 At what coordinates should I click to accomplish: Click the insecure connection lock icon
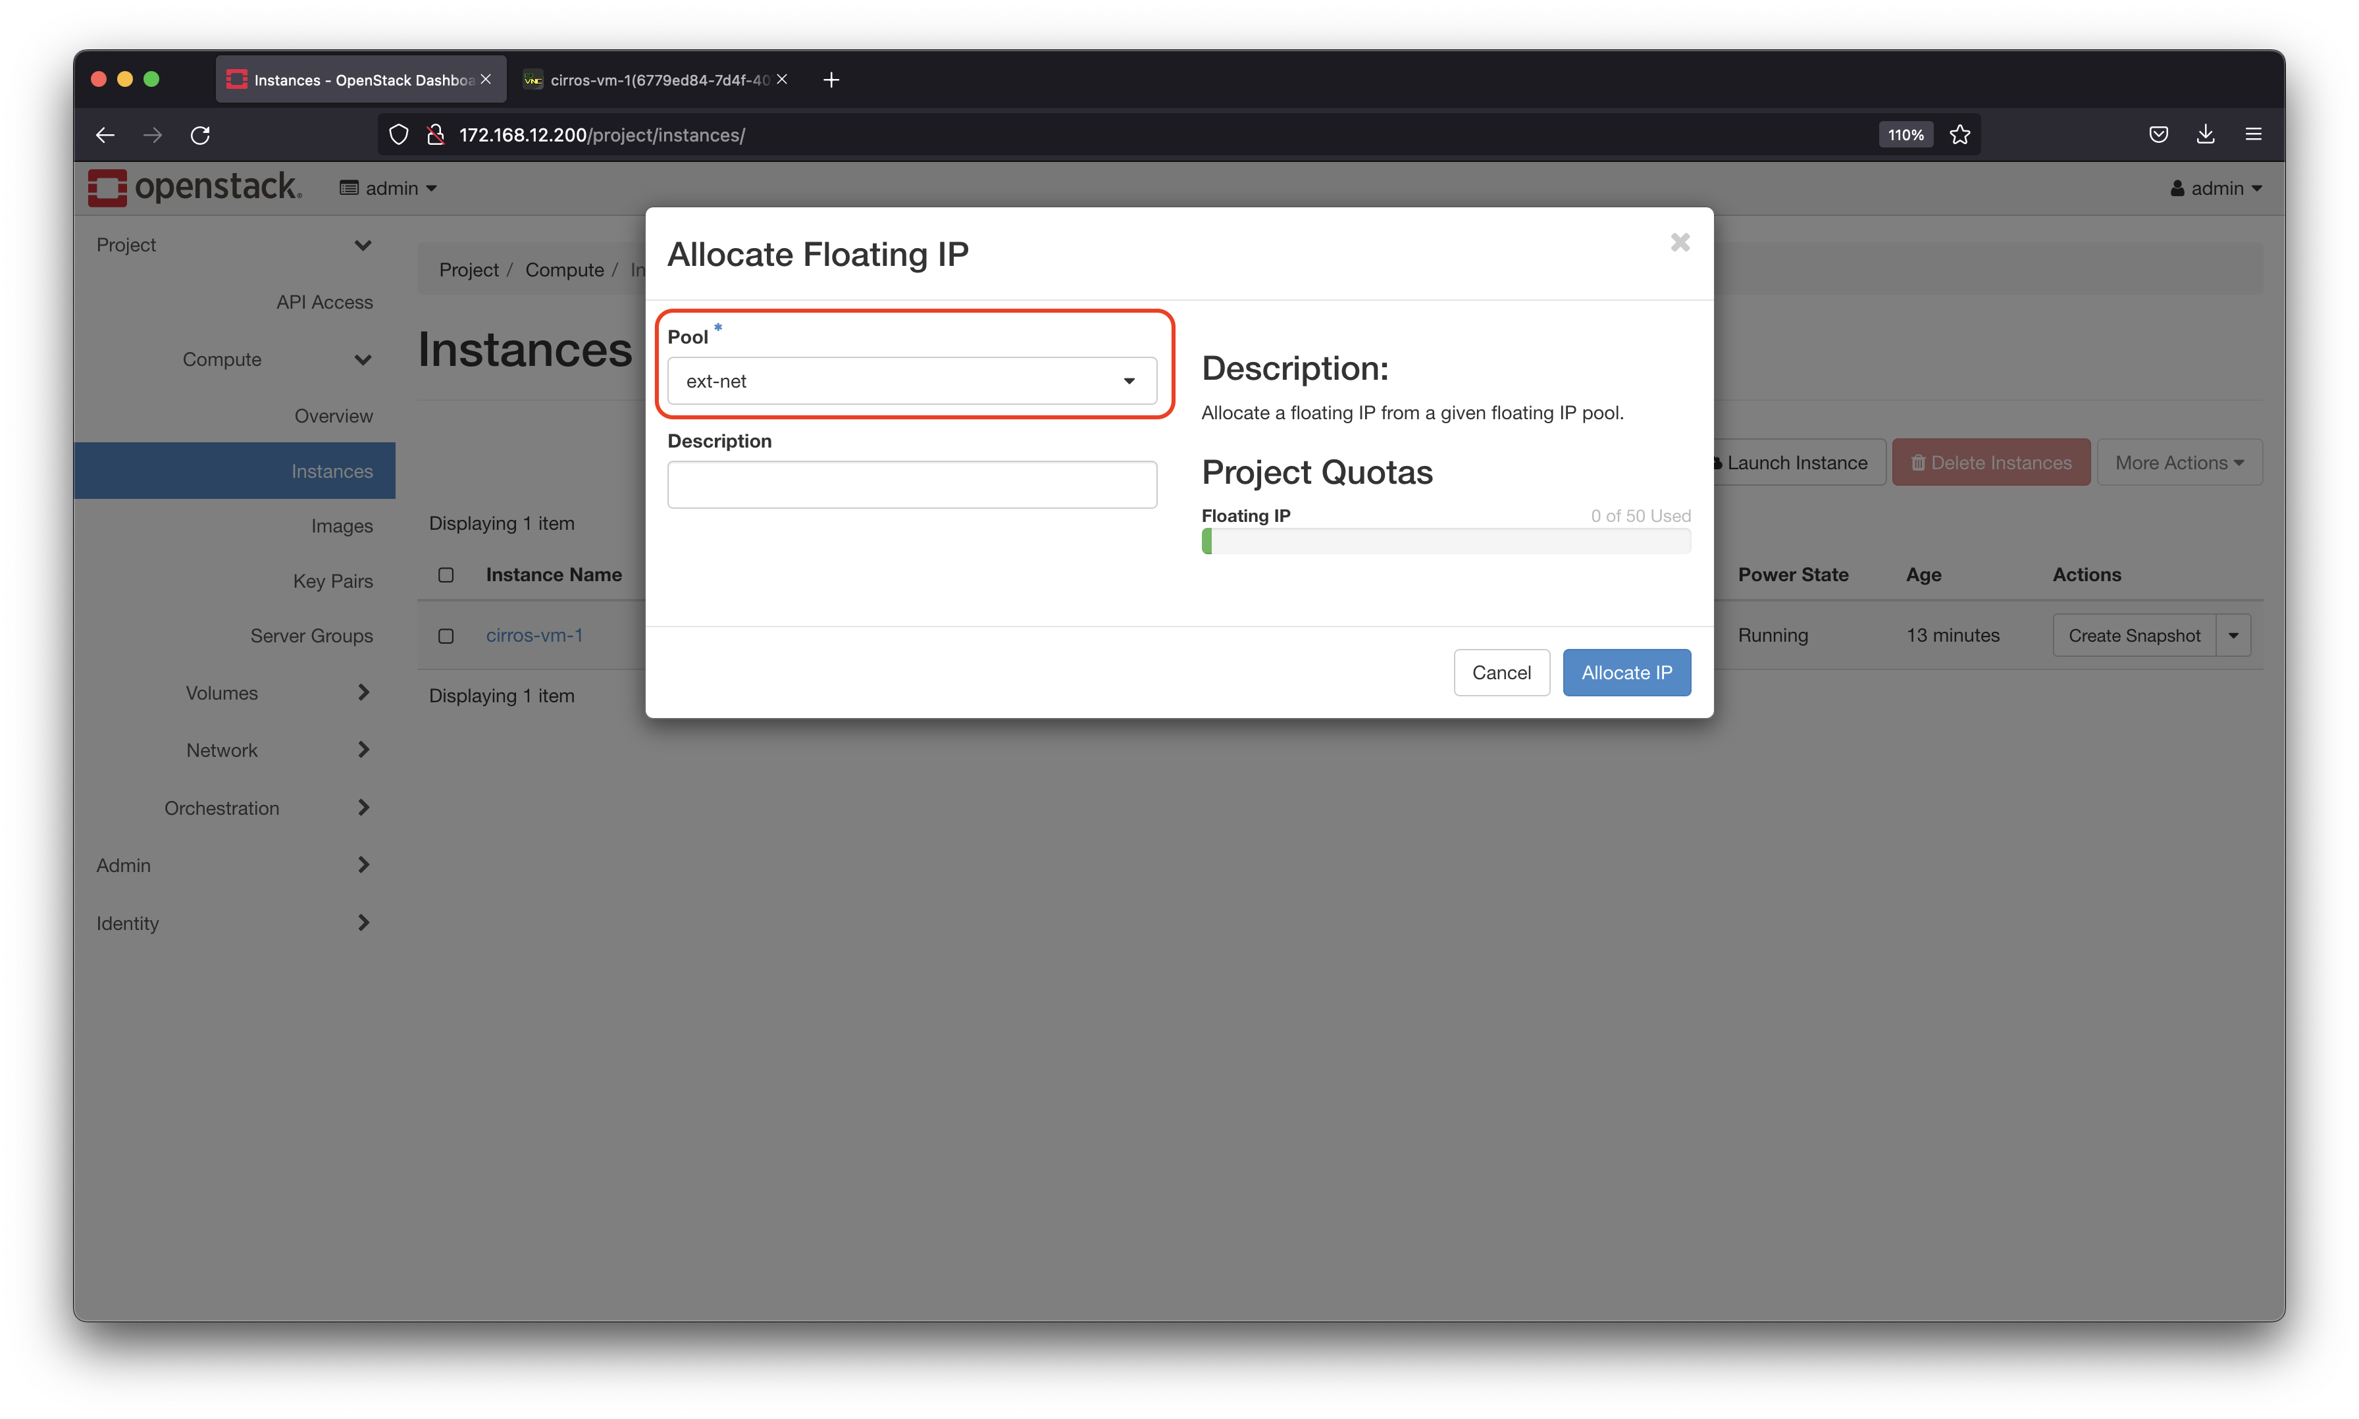tap(436, 135)
